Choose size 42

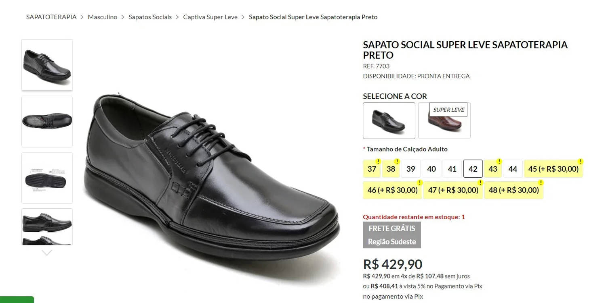pyautogui.click(x=473, y=168)
